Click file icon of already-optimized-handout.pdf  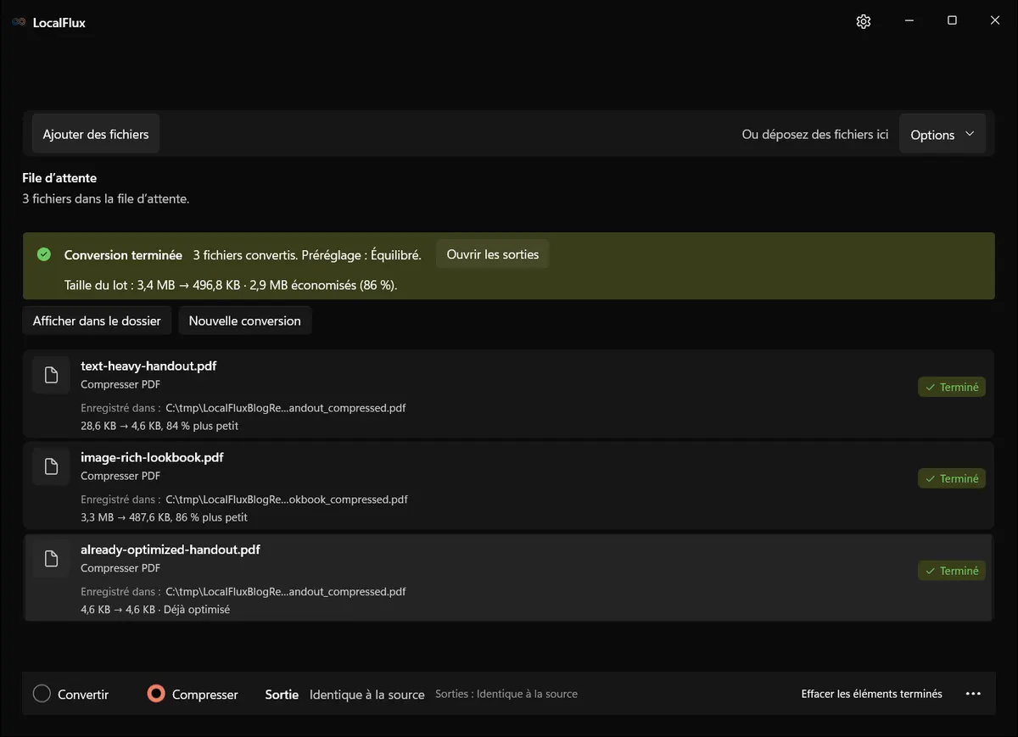click(51, 558)
